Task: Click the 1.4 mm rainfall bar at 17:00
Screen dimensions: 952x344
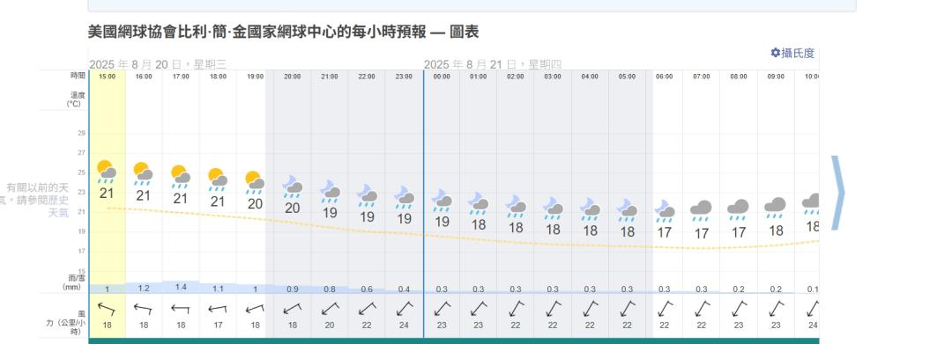Action: coord(181,287)
